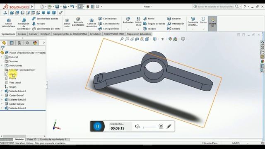
Task: Choose Corte barrido
Action: click(x=108, y=19)
